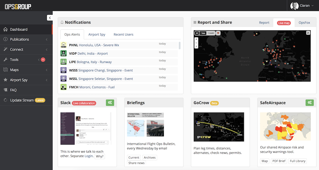
Task: Switch to the Airport Spy tab
Action: pyautogui.click(x=97, y=34)
